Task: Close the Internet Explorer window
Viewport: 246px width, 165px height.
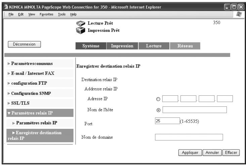Action: (x=241, y=7)
